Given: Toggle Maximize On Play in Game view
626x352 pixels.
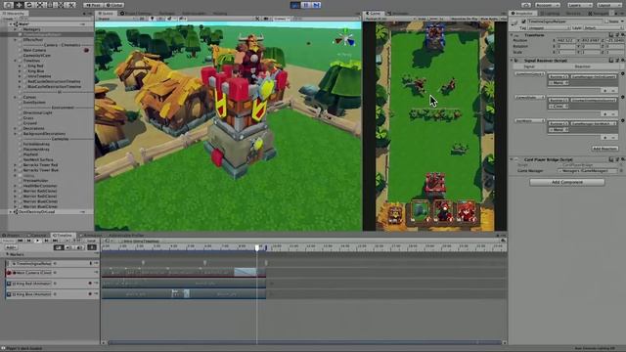Looking at the screenshot, I should (x=464, y=19).
